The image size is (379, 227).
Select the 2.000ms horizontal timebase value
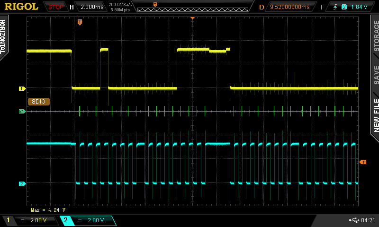(92, 7)
